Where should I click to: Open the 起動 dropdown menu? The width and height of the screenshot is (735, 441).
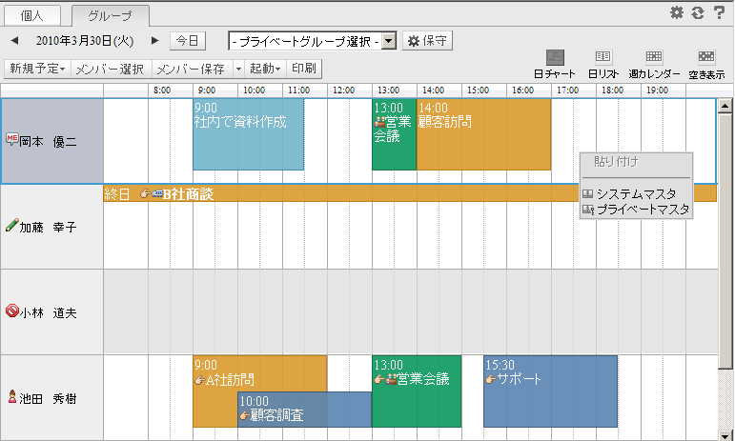tap(264, 69)
